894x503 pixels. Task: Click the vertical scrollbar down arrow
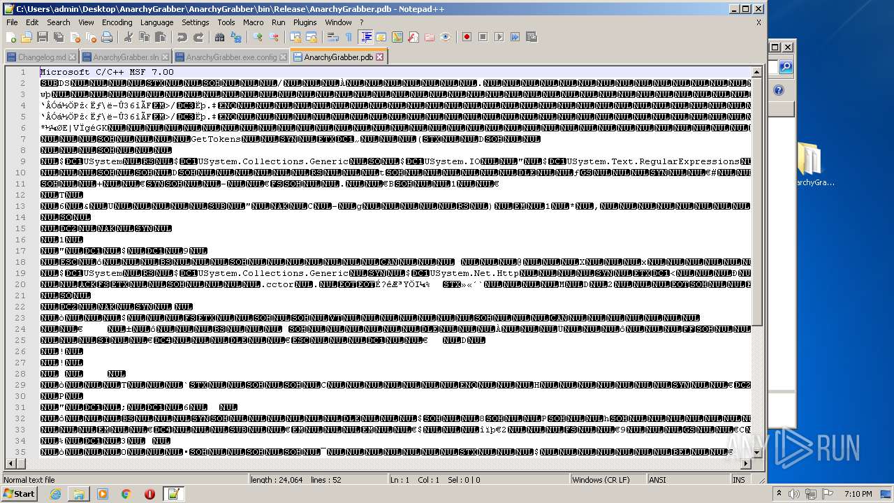point(756,453)
